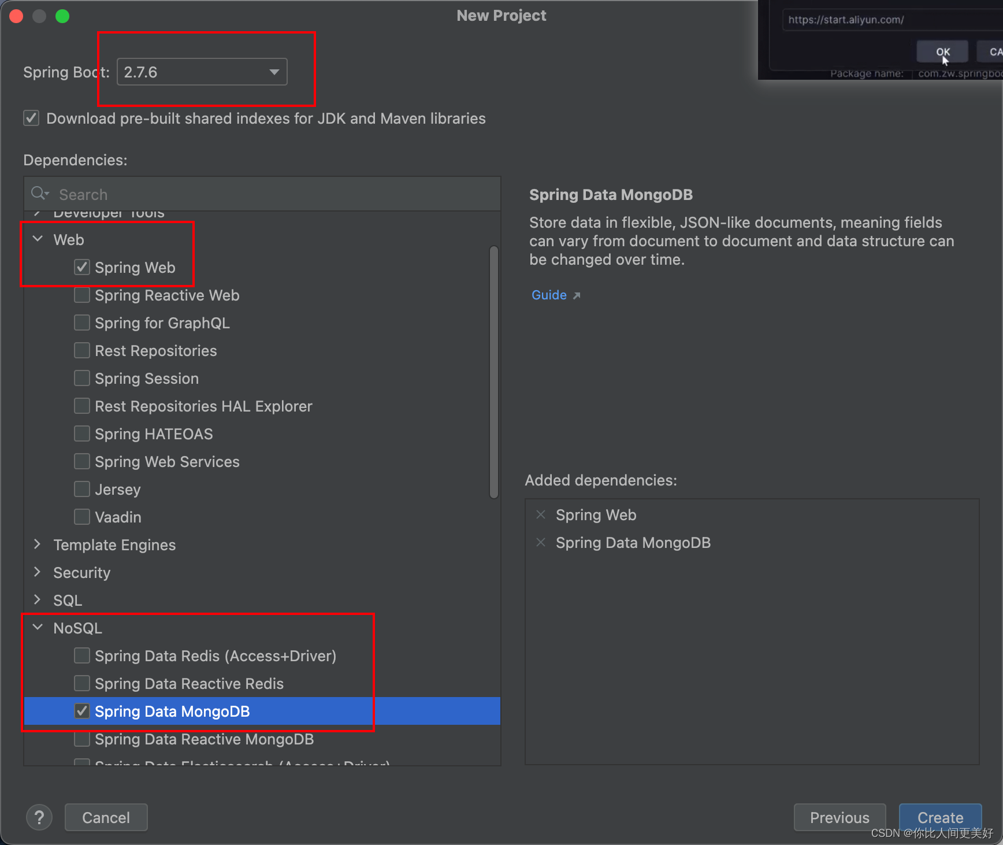Enable Spring Session dependency
This screenshot has width=1003, height=845.
(82, 378)
